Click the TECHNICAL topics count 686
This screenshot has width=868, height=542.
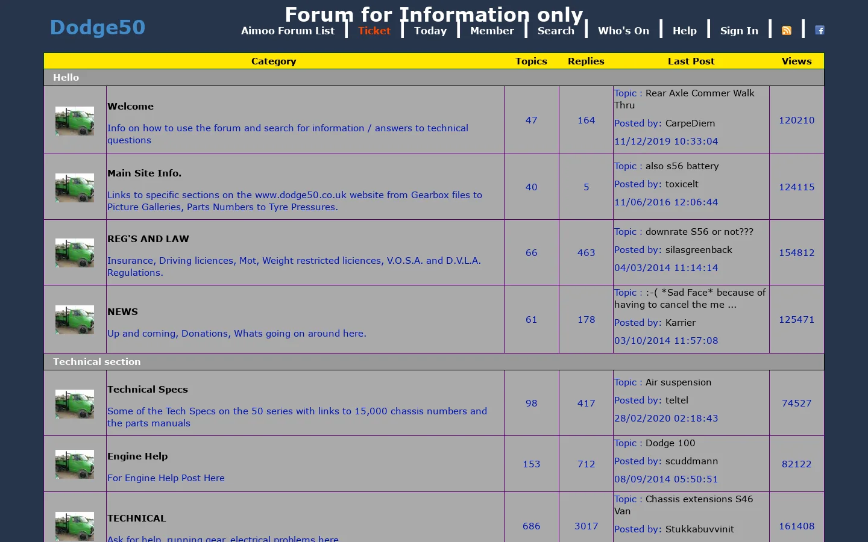coord(531,526)
